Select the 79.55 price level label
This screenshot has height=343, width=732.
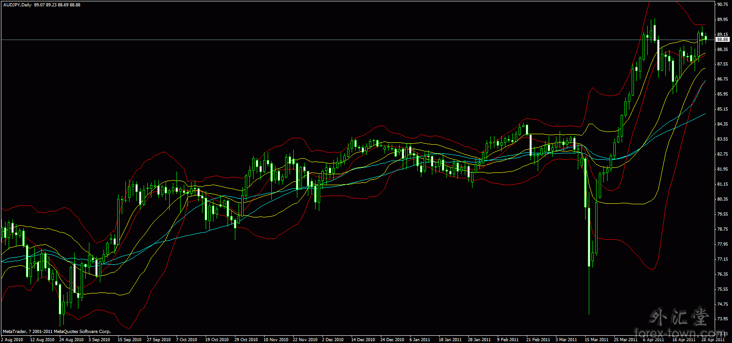[723, 214]
